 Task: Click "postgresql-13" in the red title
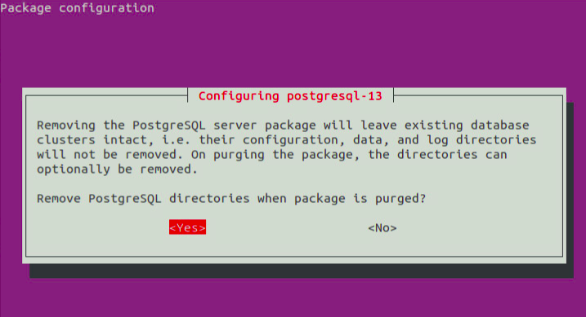click(x=334, y=96)
